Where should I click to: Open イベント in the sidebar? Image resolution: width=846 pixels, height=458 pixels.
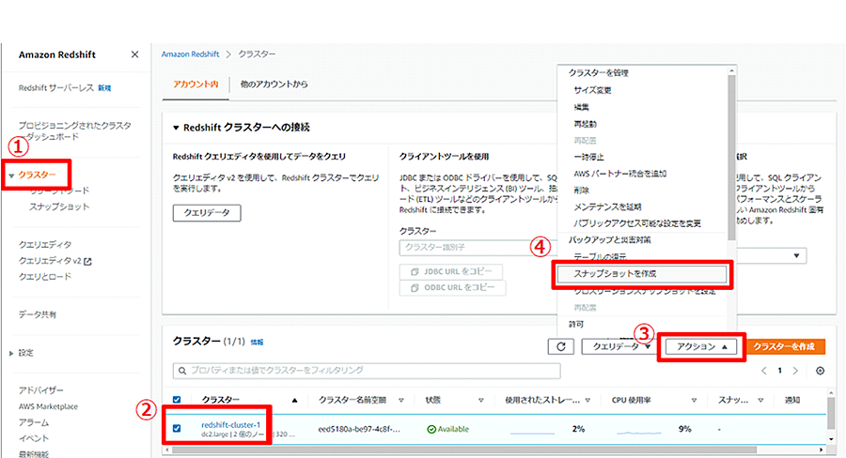[x=34, y=438]
